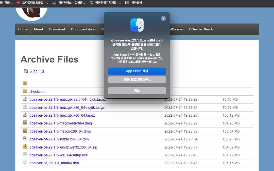Download dbeaver-ce-22.1.3-linux.gtk.x86_64.tar.gz

[x=62, y=115]
